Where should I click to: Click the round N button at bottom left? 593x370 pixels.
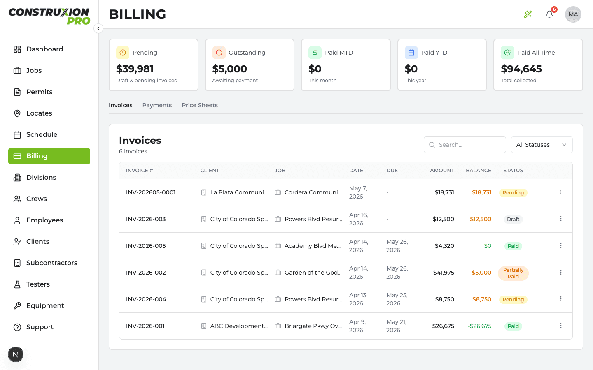click(x=16, y=354)
